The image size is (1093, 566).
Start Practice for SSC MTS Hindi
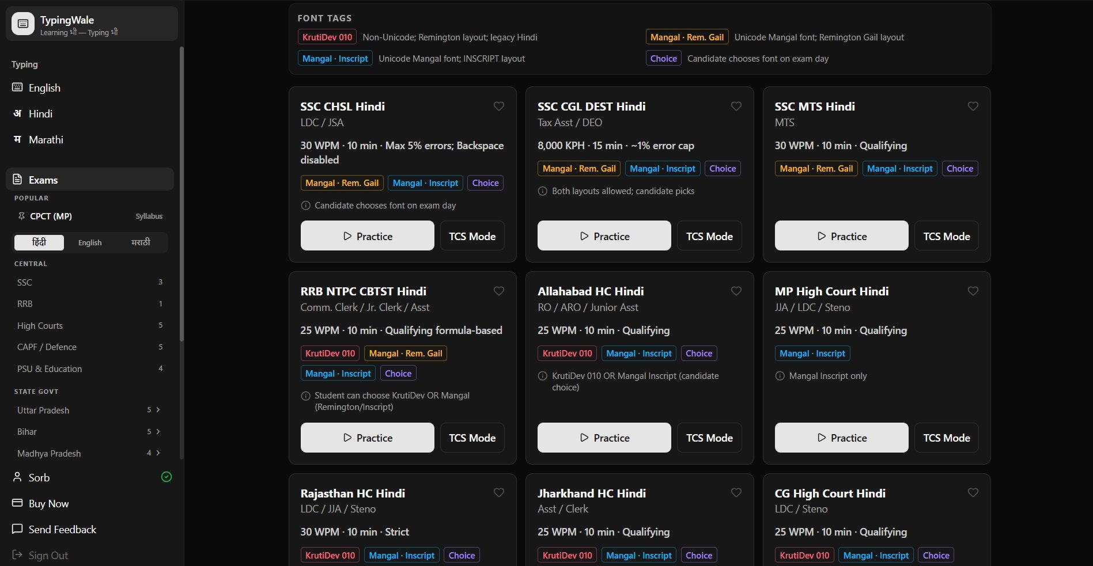coord(842,235)
